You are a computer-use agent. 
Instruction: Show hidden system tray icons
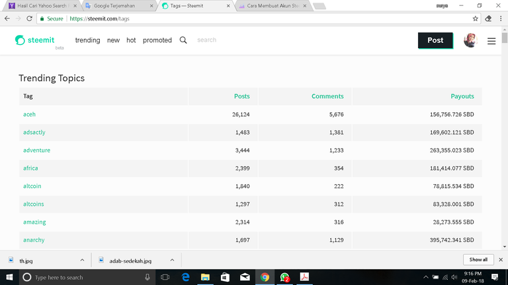click(x=426, y=277)
